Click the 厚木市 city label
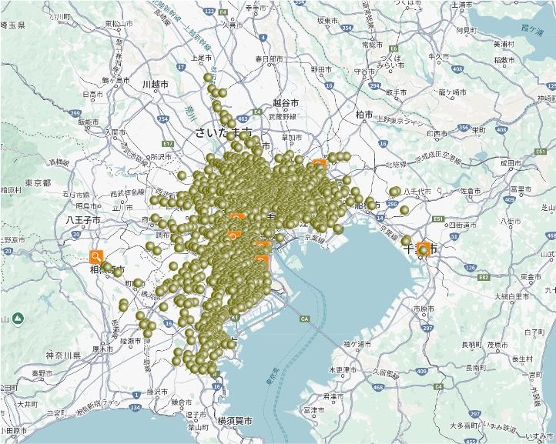 [103, 349]
